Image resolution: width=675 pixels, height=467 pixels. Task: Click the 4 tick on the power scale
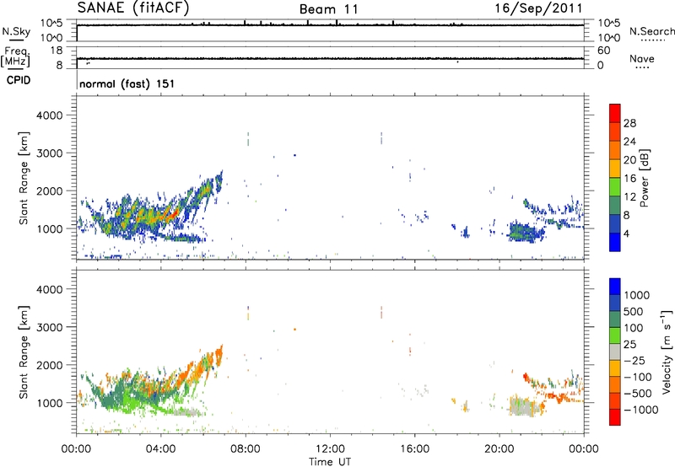click(x=626, y=233)
